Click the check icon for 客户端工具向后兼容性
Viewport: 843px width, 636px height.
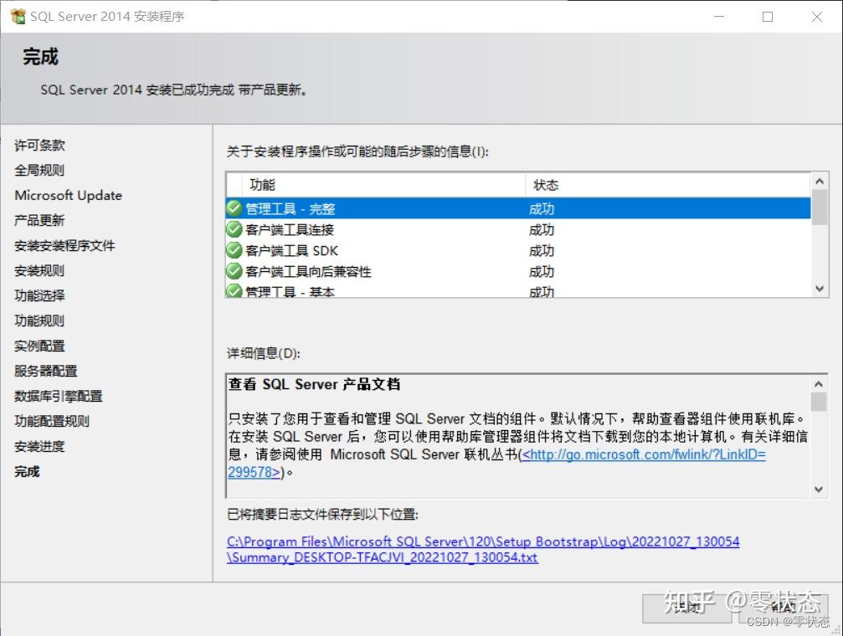click(234, 270)
